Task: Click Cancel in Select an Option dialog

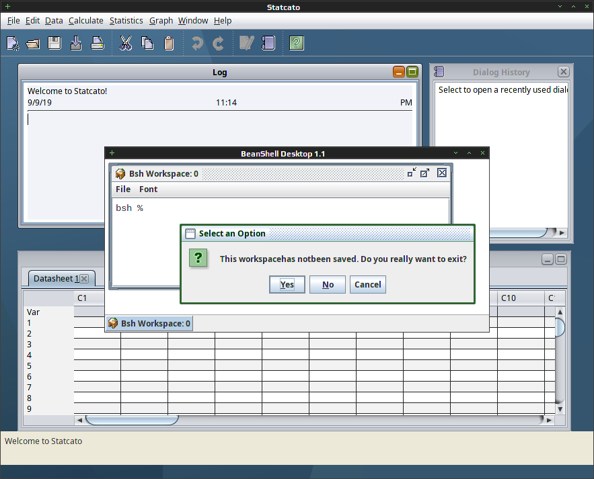Action: pyautogui.click(x=368, y=285)
